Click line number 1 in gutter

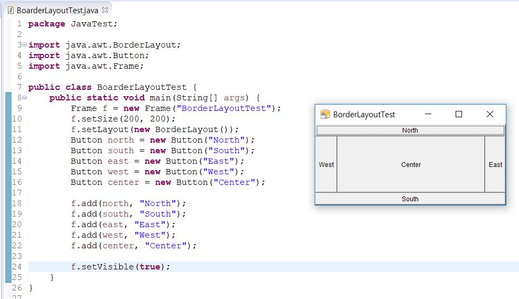click(x=20, y=24)
